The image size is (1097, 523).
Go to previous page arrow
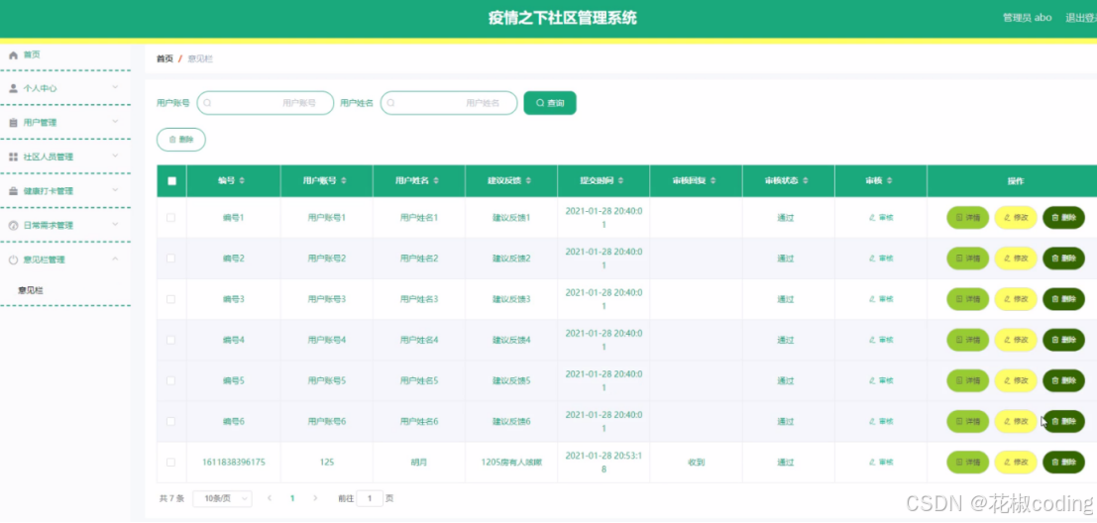point(271,498)
